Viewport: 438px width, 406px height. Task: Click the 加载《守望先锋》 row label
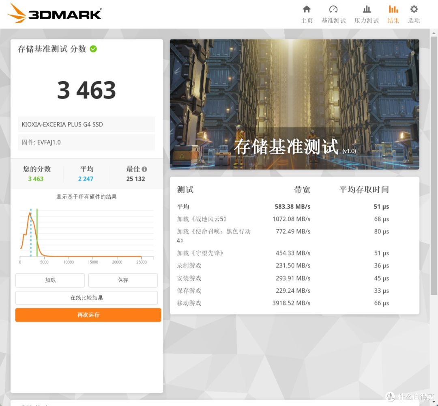point(200,253)
